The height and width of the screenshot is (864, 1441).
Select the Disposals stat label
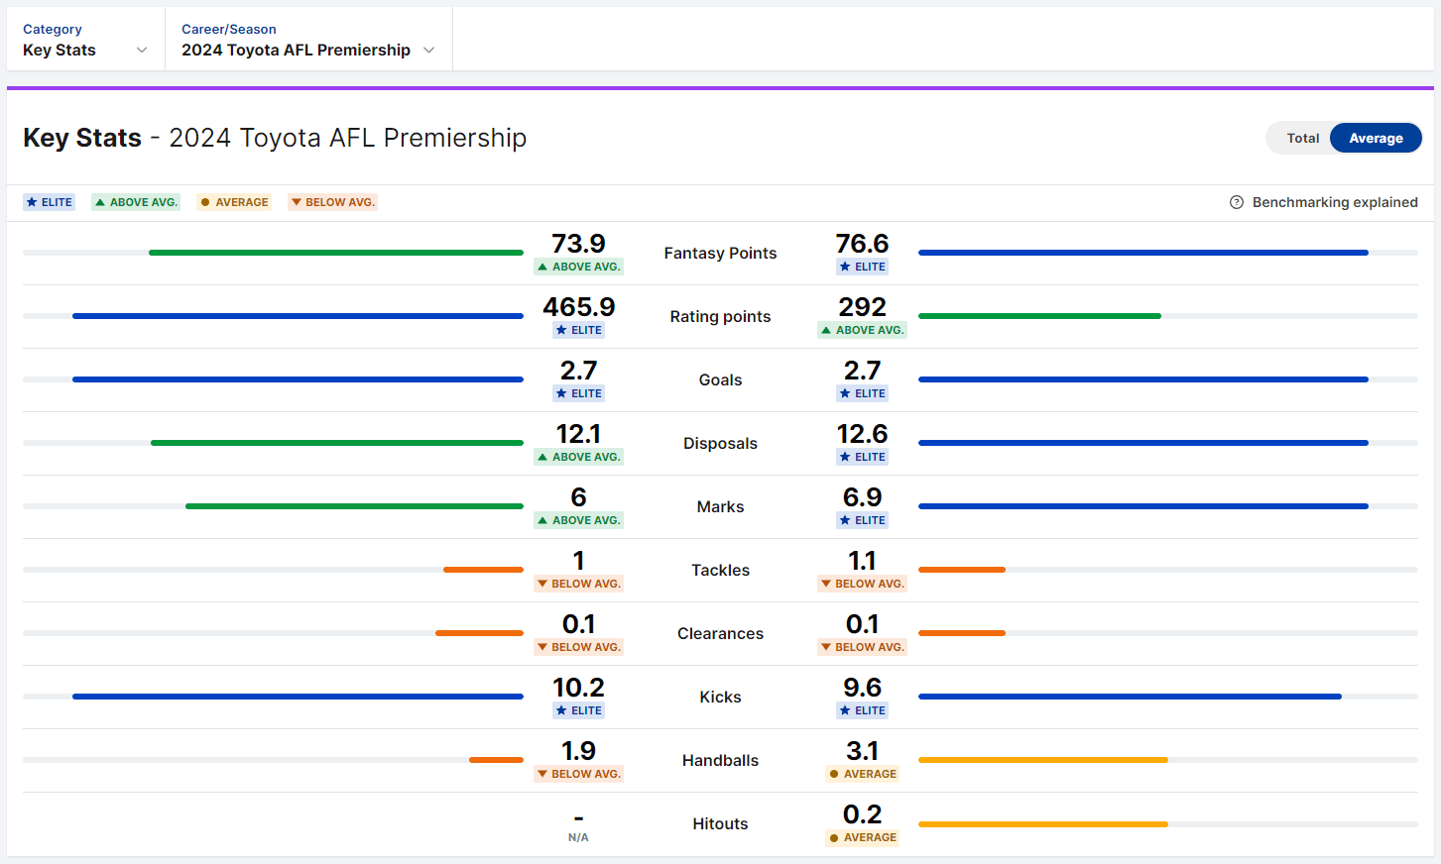point(720,444)
